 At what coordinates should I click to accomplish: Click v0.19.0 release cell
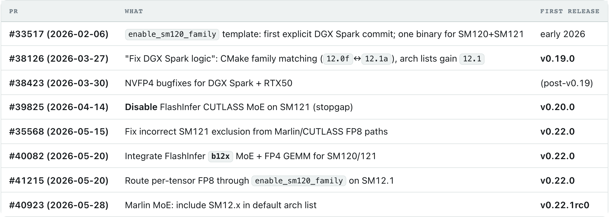(x=557, y=58)
